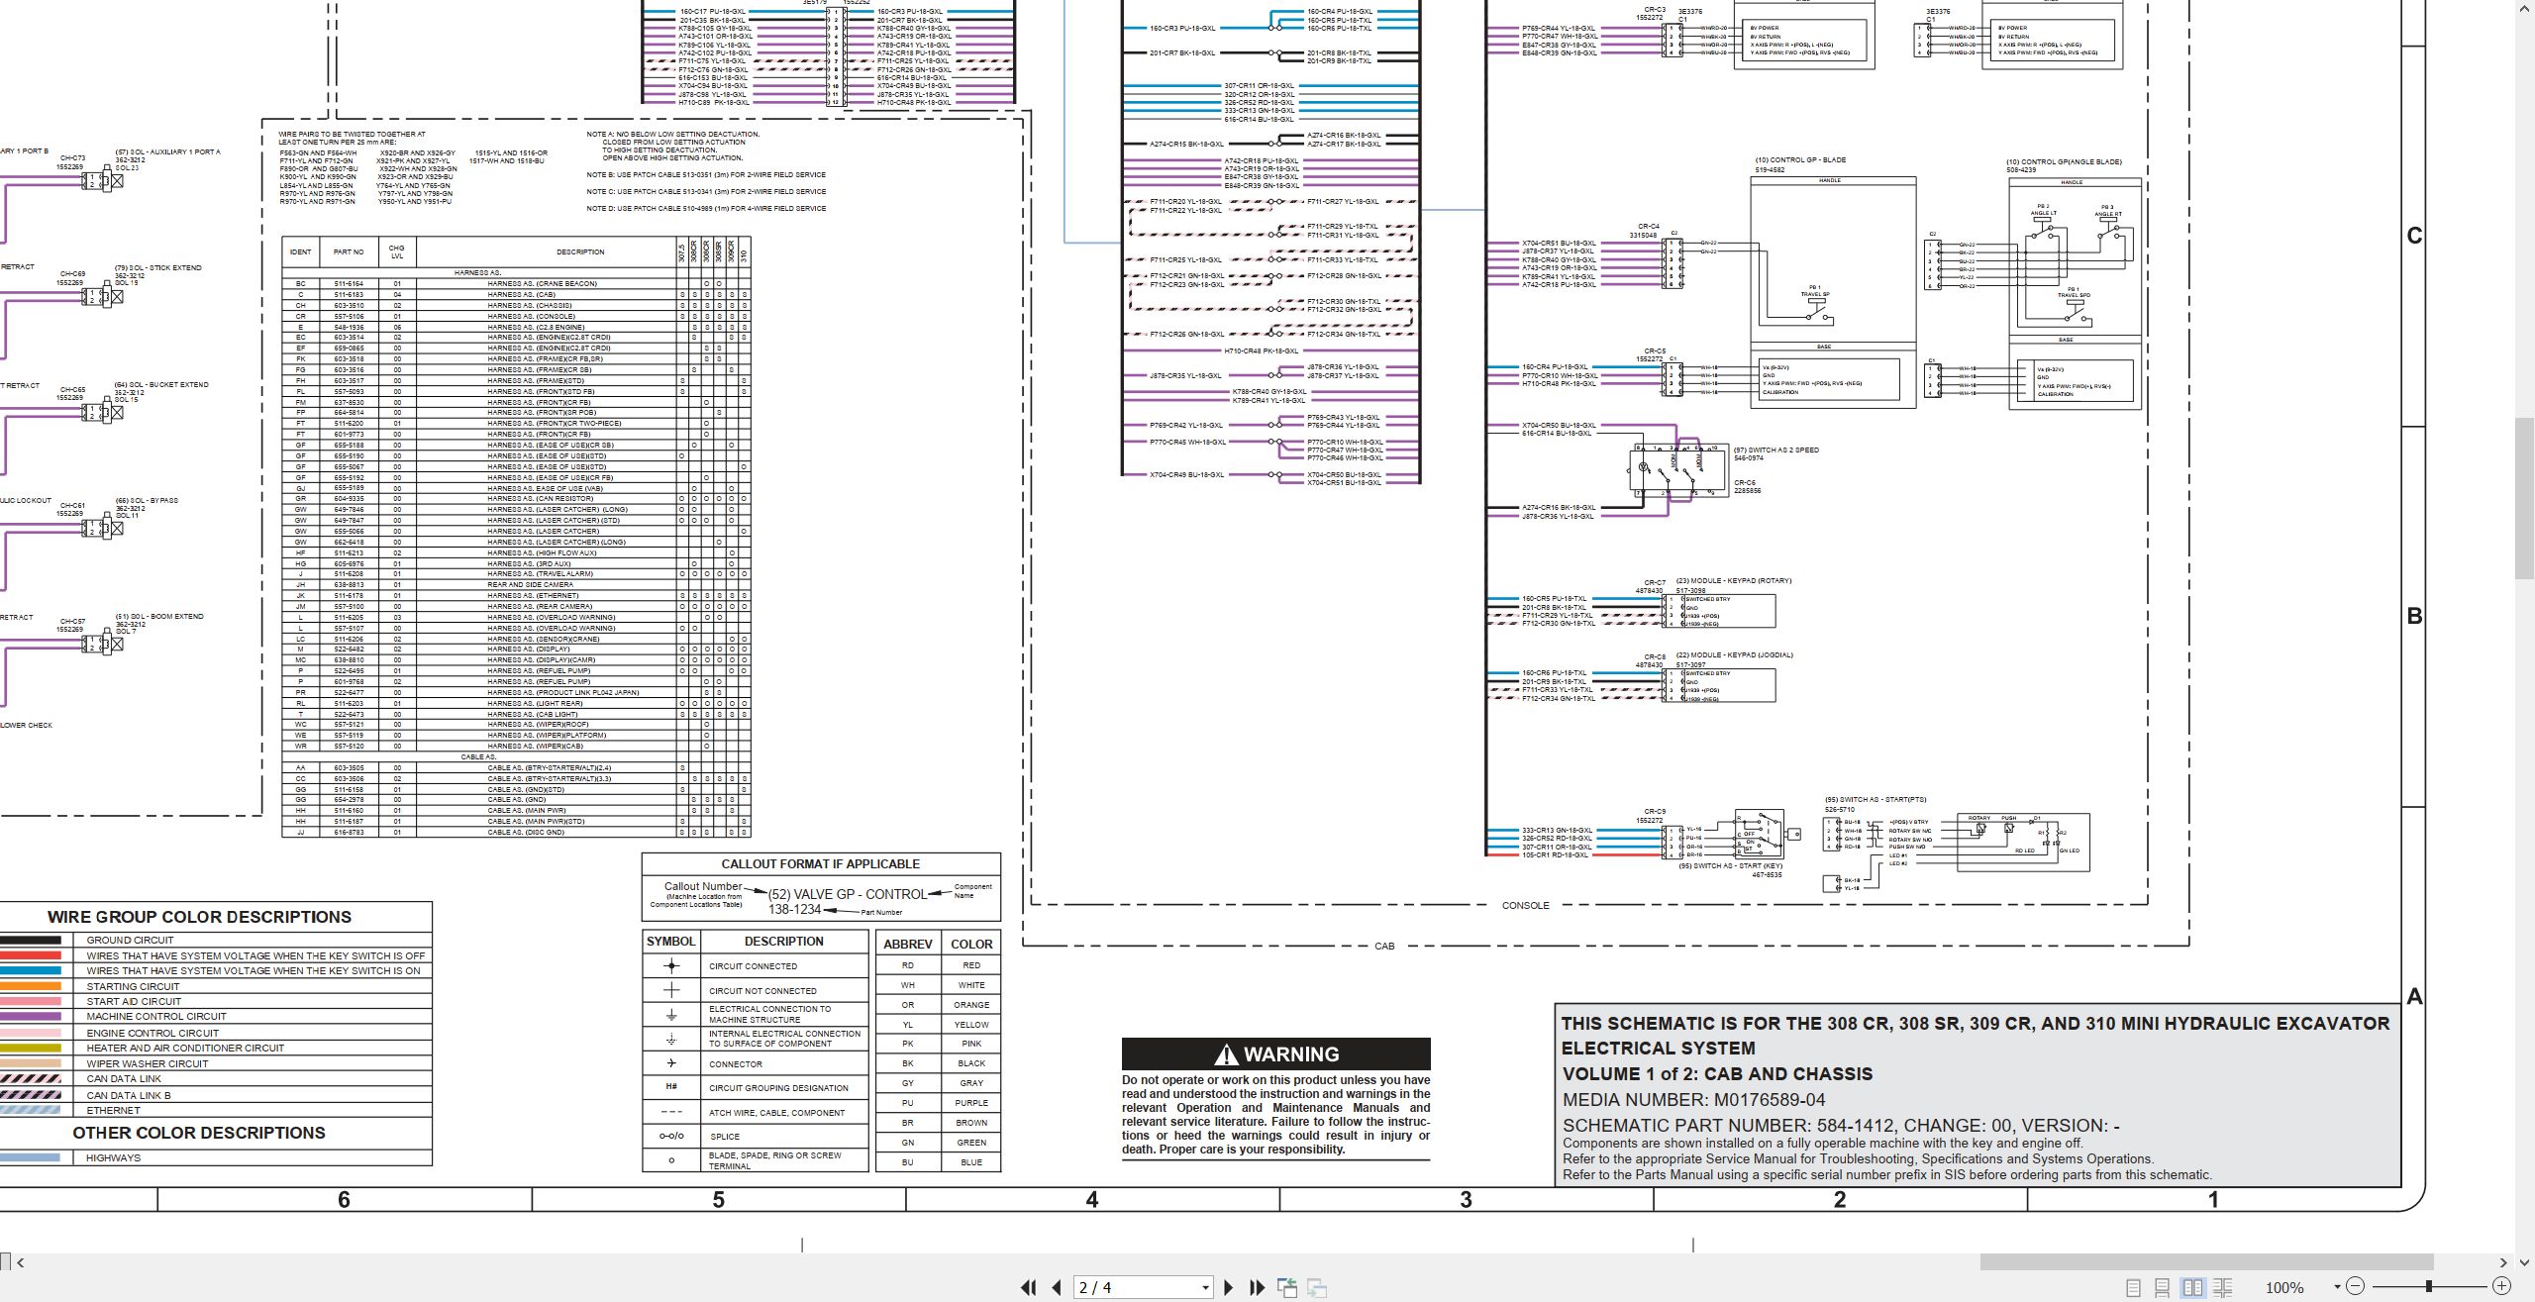Click the 'HARNESS AS. (PRODUCT LINK PL042 JAPAN)' row

[515, 693]
